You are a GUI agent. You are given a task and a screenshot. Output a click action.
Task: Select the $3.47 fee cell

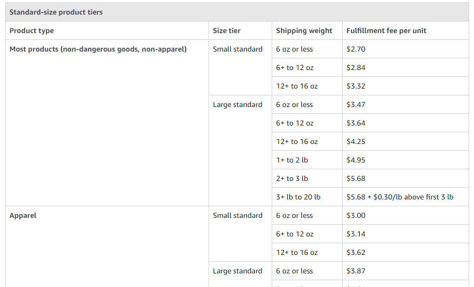(405, 105)
